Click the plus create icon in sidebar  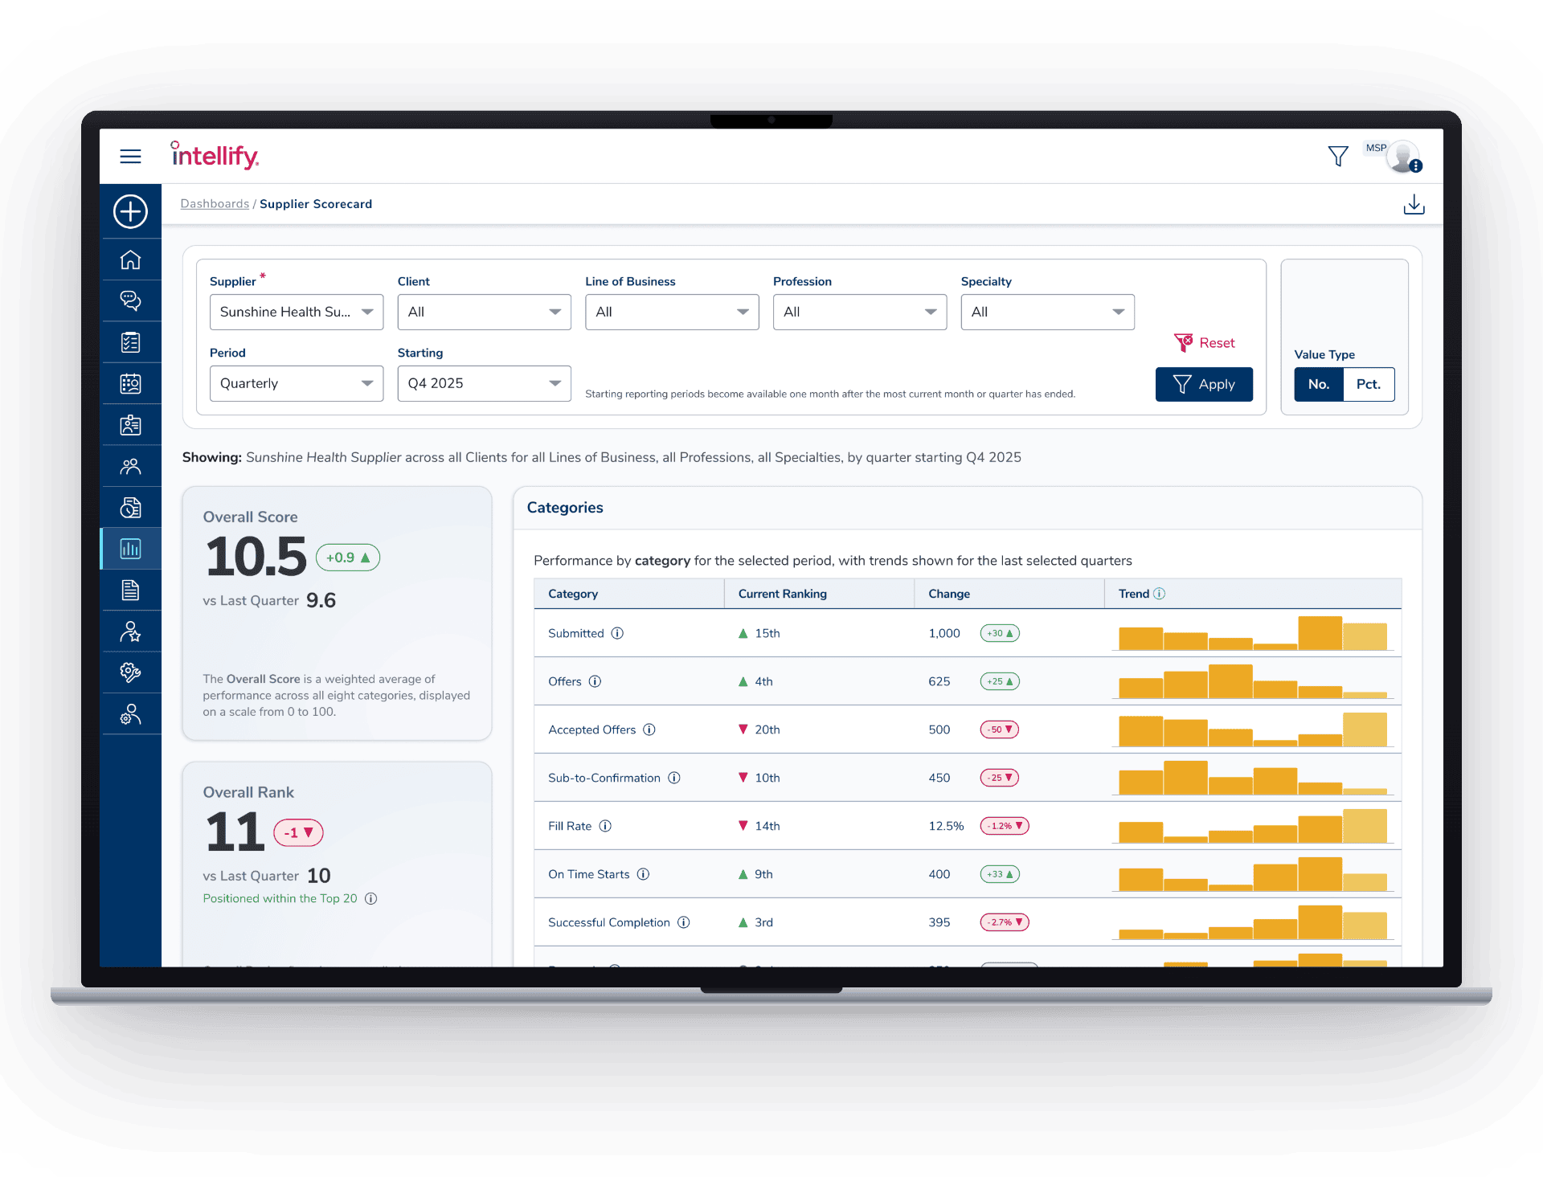[130, 211]
